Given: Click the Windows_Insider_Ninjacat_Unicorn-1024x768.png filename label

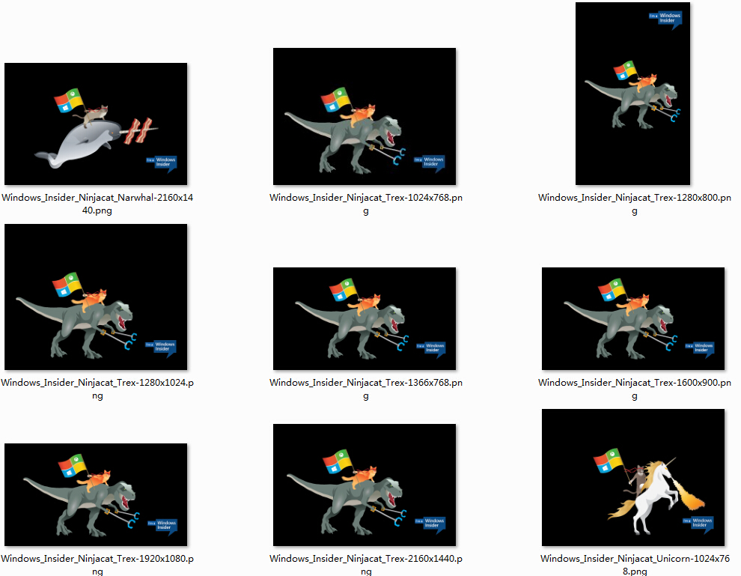Looking at the screenshot, I should coord(634,566).
